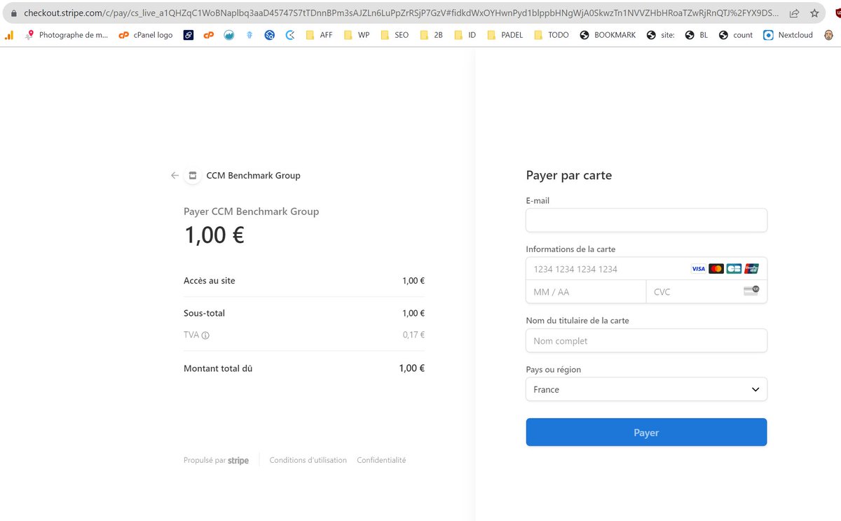
Task: Click the 'Montant total dû' label
Action: [218, 368]
